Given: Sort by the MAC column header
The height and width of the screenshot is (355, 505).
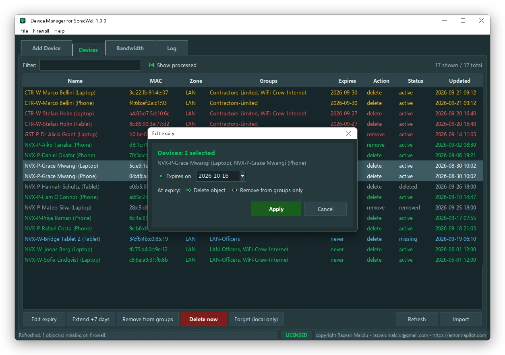Looking at the screenshot, I should [156, 81].
